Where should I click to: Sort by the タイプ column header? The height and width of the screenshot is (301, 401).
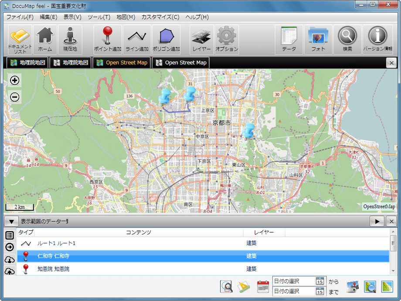26,232
